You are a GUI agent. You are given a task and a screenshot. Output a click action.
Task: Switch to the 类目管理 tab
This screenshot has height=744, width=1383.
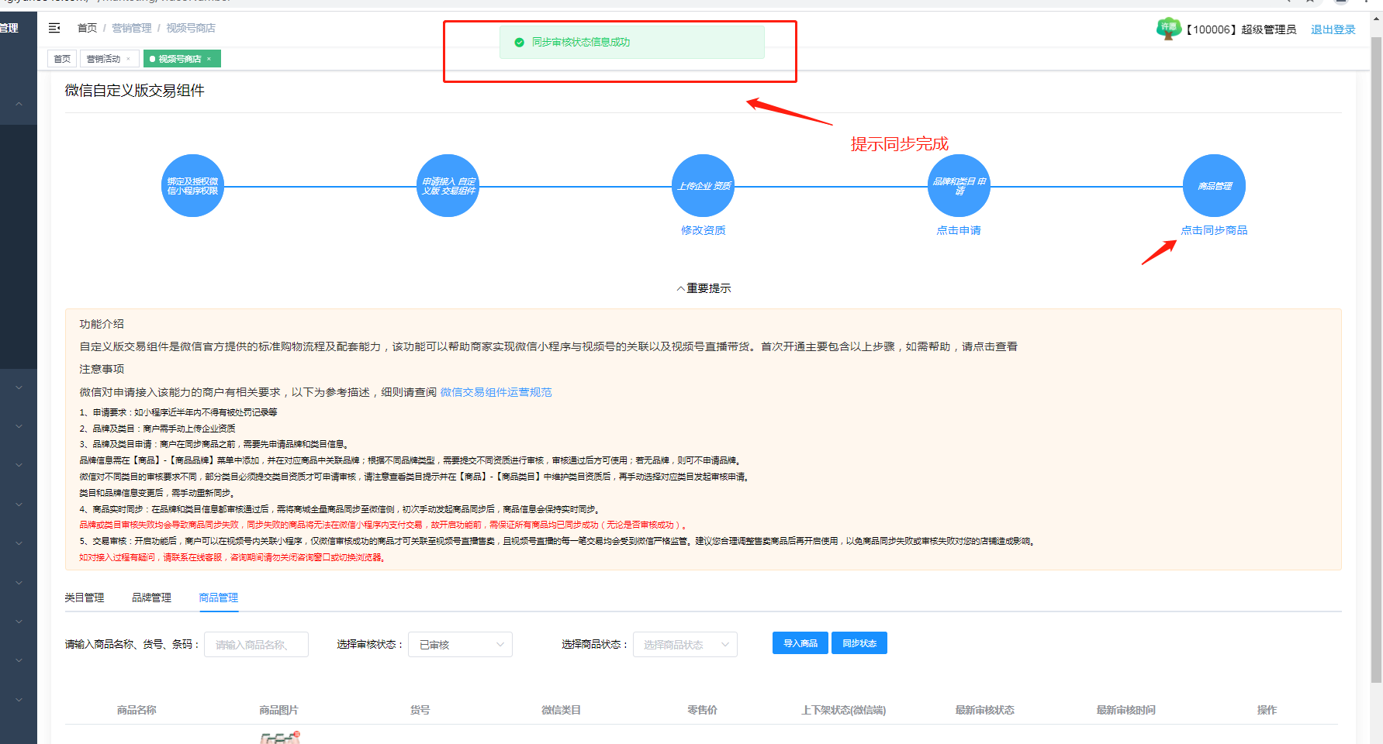point(84,598)
